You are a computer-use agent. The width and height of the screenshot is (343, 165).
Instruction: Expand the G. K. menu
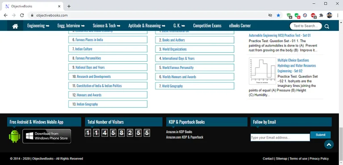[x=179, y=26]
